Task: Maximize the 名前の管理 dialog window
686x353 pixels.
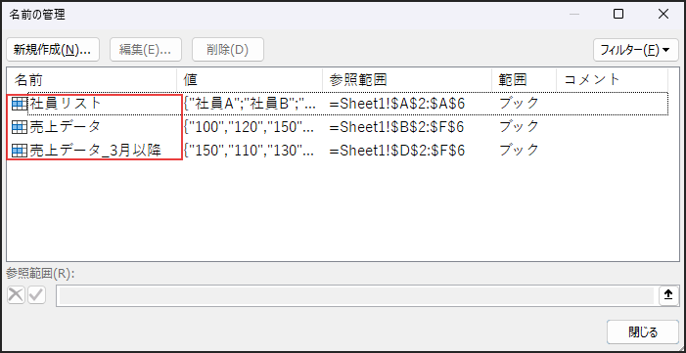Action: pos(618,15)
